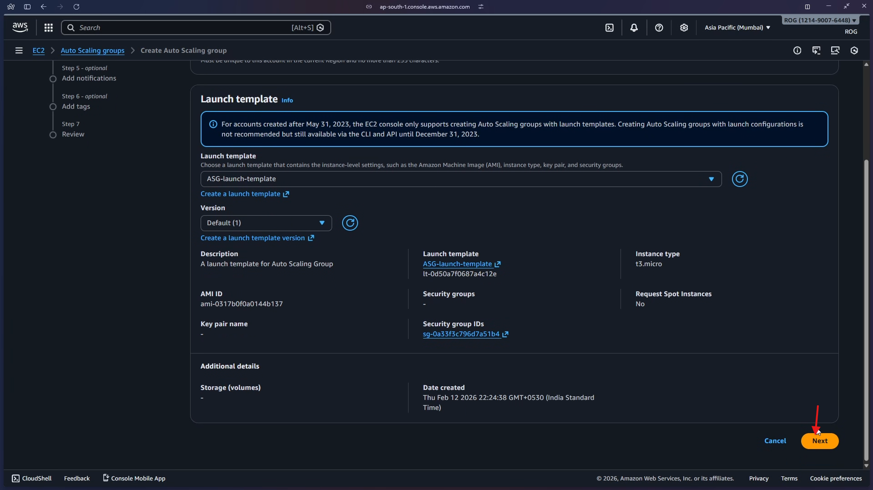
Task: Open the settings gear icon
Action: coord(684,27)
